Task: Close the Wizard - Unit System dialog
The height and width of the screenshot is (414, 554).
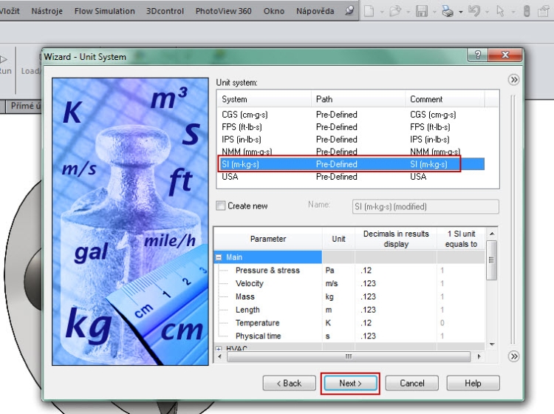Action: (x=505, y=55)
